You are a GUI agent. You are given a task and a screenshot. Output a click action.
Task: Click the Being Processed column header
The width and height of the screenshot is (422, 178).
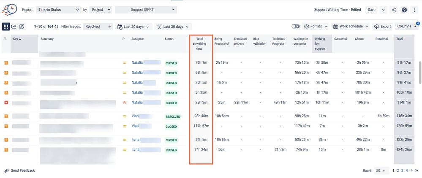221,41
